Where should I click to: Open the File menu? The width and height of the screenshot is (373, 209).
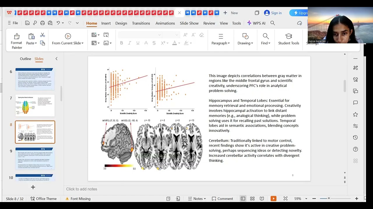[13, 23]
